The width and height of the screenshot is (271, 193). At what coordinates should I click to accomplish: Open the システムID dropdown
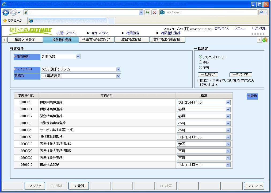(81, 69)
